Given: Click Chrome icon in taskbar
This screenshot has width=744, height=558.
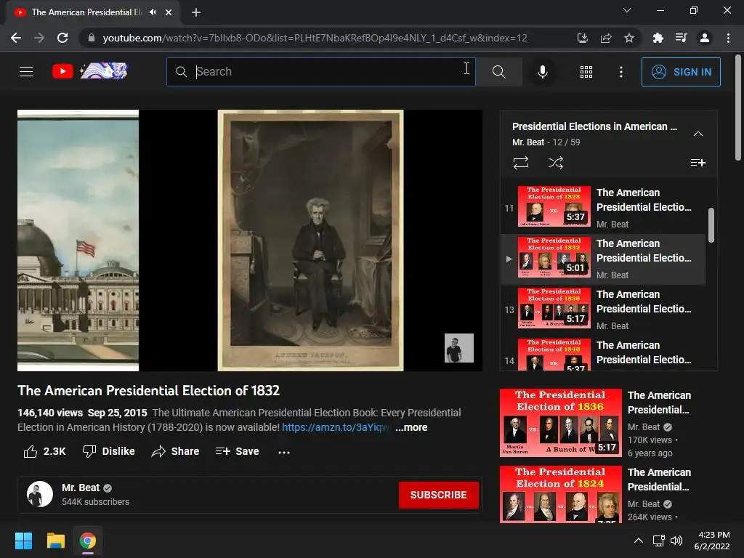Looking at the screenshot, I should tap(88, 541).
